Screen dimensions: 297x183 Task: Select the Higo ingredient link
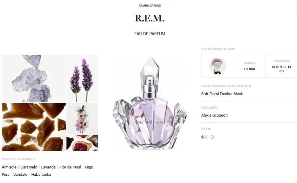point(89,167)
